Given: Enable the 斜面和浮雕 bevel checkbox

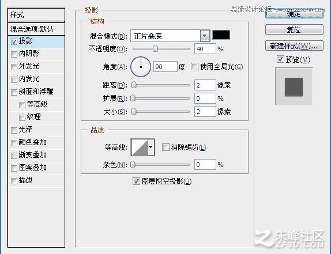Looking at the screenshot, I should point(14,92).
